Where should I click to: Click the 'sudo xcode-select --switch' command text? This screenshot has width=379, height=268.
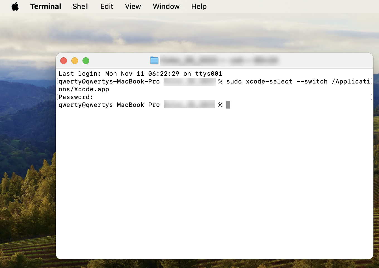[277, 82]
